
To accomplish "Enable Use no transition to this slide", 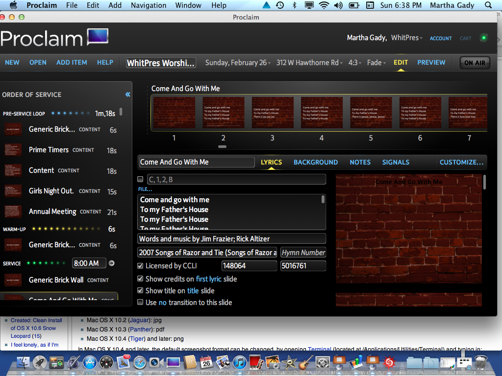I will click(x=140, y=302).
